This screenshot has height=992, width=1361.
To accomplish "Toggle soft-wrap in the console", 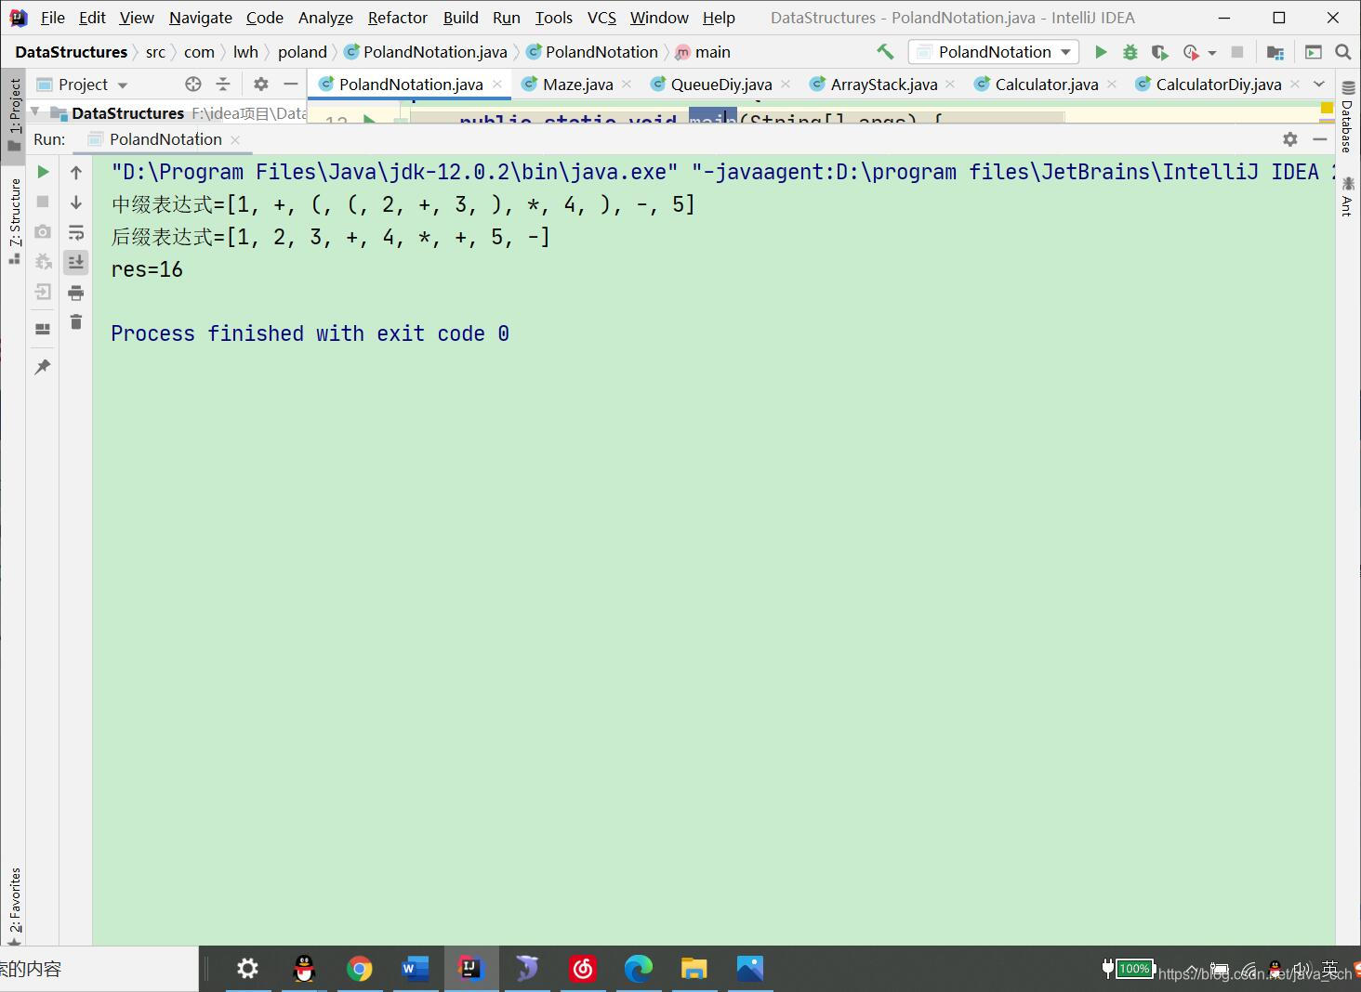I will coord(76,231).
